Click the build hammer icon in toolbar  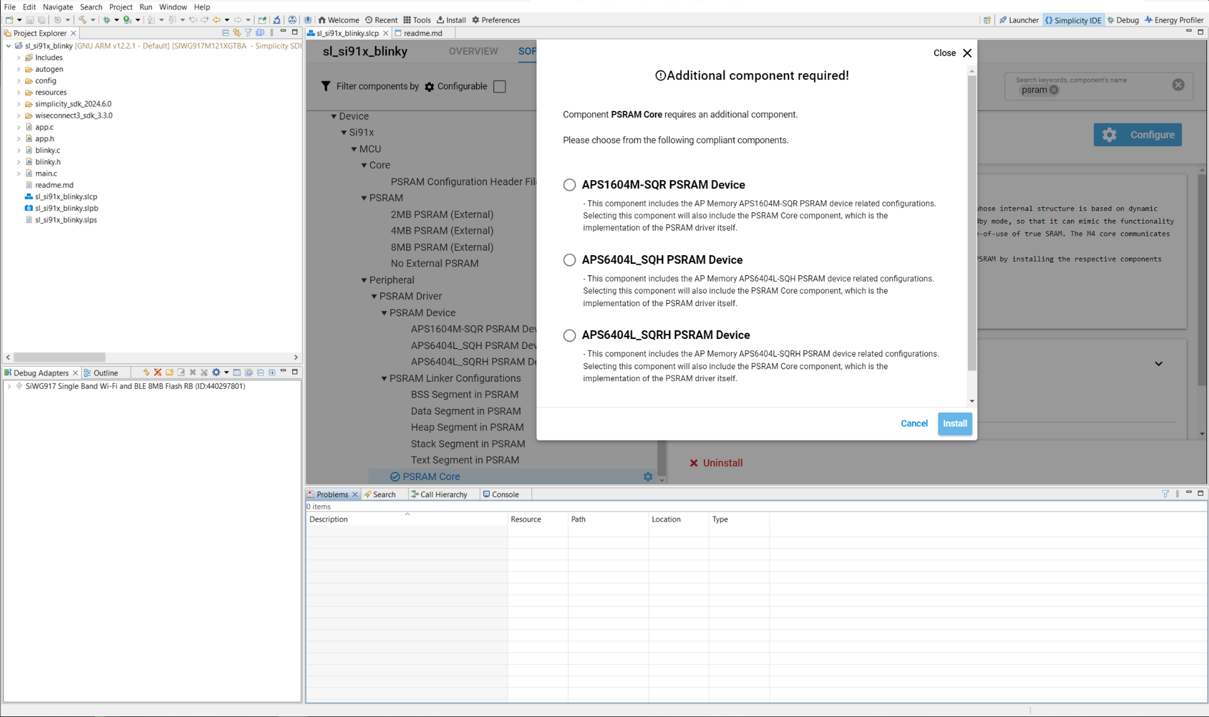tap(82, 20)
